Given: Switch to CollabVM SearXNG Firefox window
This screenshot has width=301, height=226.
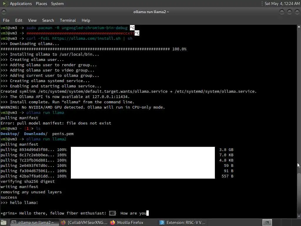Looking at the screenshot, I should point(84,222).
